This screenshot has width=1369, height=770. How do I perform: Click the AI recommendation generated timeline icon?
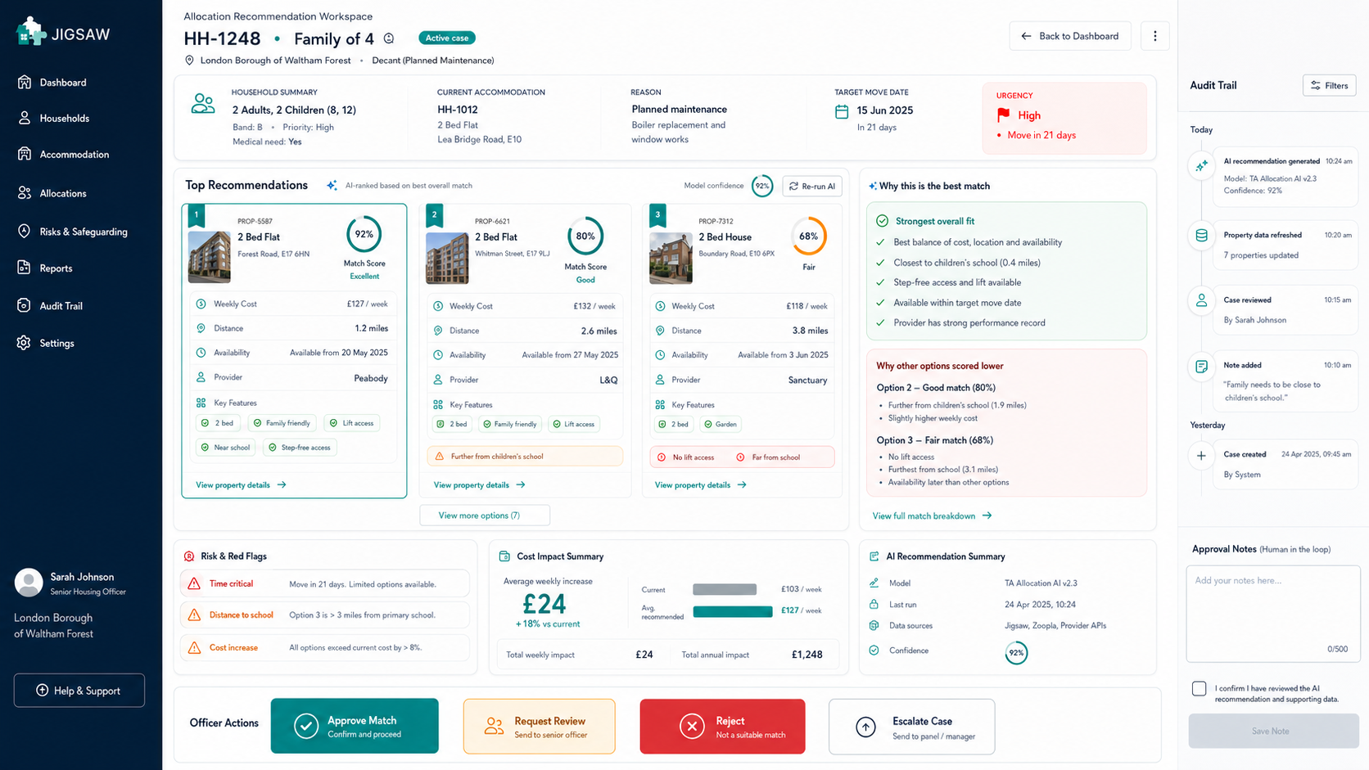(1201, 166)
